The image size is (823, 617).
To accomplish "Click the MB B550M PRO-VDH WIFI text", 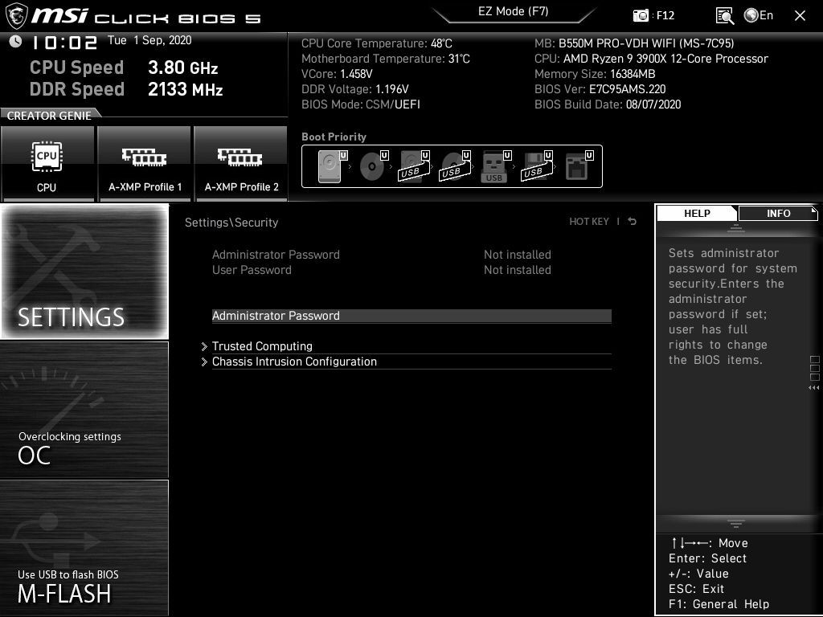I will [x=634, y=43].
